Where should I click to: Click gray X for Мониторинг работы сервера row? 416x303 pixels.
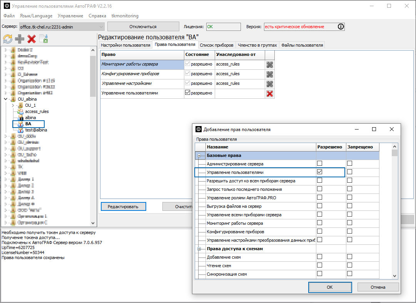pos(269,65)
